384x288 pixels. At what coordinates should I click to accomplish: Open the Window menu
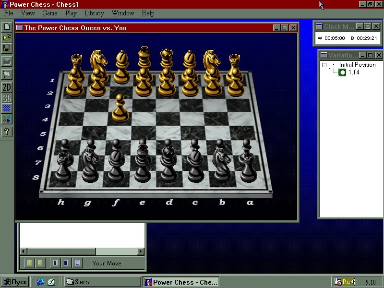click(x=123, y=13)
